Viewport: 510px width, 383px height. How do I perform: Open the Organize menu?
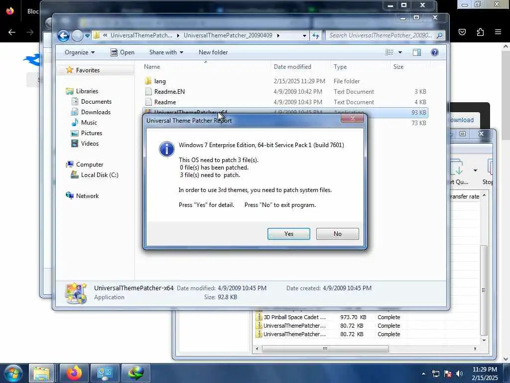pyautogui.click(x=80, y=52)
